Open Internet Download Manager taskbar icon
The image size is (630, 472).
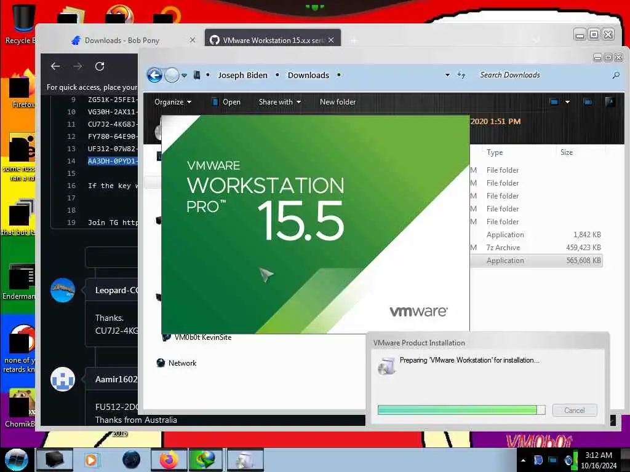click(x=205, y=460)
